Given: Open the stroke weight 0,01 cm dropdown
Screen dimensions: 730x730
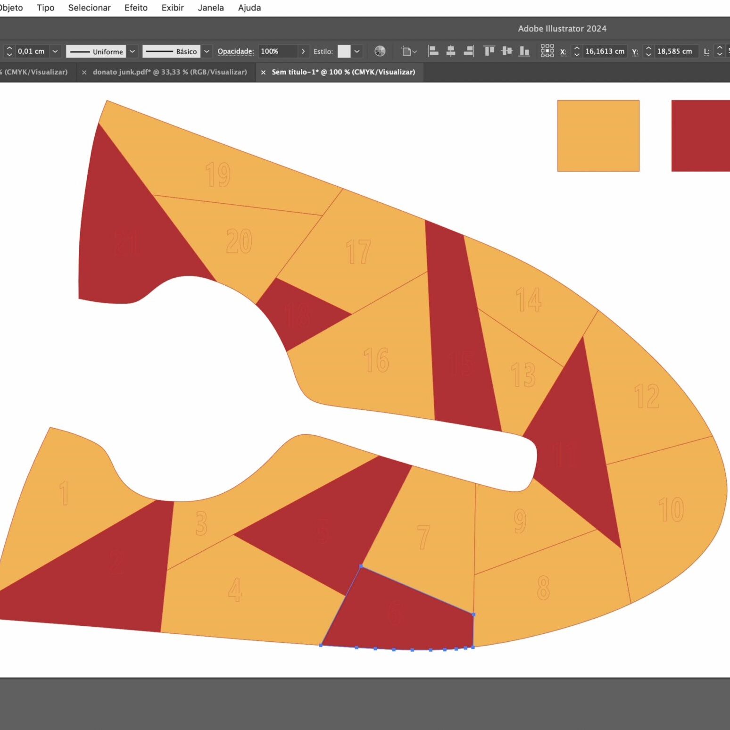Looking at the screenshot, I should (x=55, y=51).
